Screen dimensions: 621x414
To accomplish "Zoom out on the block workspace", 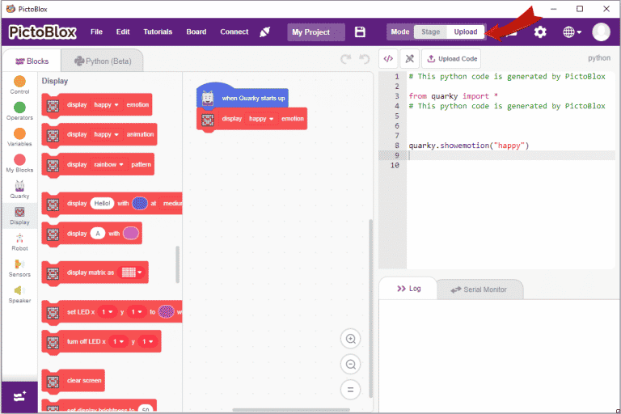I will [351, 365].
